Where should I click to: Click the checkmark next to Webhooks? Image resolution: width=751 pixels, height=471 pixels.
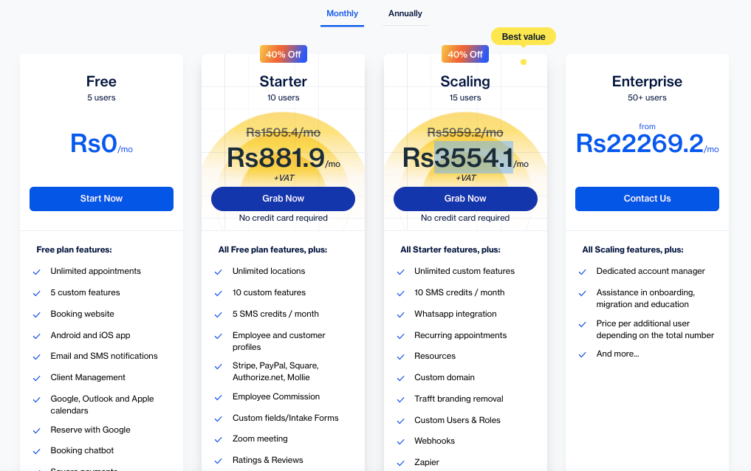coord(400,441)
